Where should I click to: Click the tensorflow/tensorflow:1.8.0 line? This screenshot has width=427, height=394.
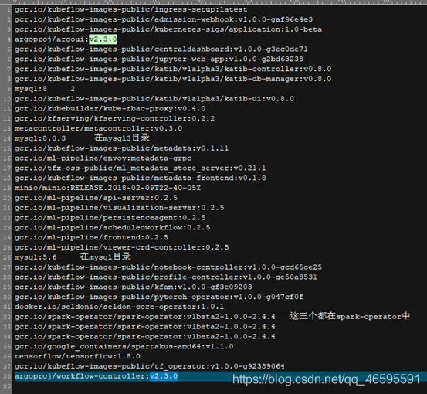click(x=77, y=356)
